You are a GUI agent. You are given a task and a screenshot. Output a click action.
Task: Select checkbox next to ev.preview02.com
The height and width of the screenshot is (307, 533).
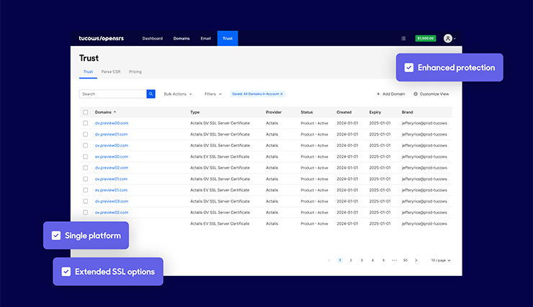pos(86,168)
